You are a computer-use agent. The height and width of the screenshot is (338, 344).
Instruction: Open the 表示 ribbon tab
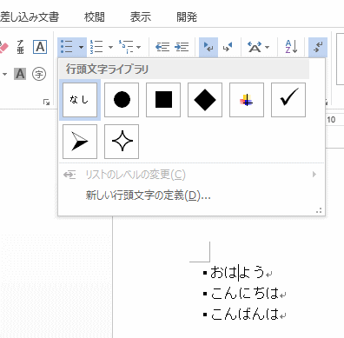(x=141, y=17)
